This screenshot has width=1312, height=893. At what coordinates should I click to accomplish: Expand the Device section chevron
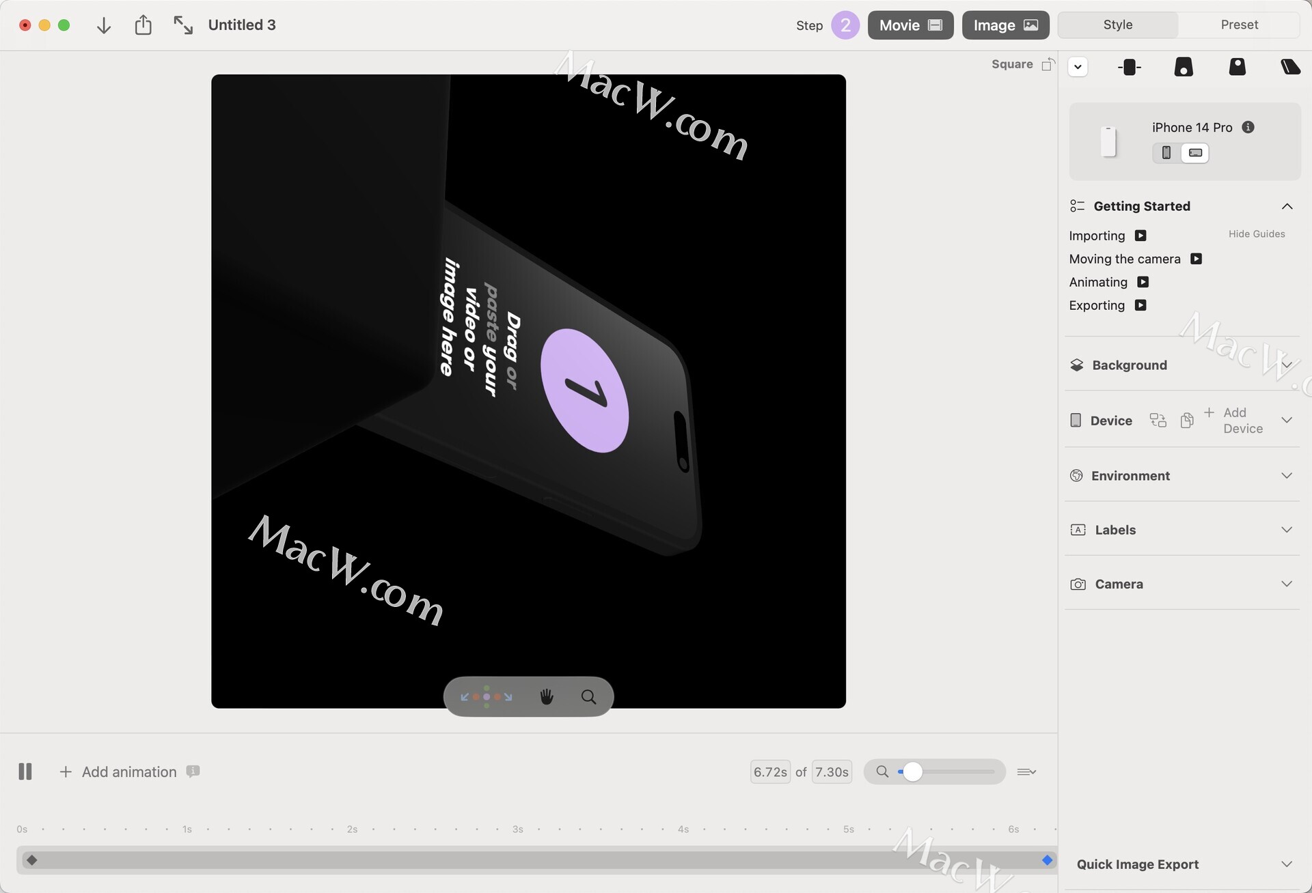click(1287, 421)
